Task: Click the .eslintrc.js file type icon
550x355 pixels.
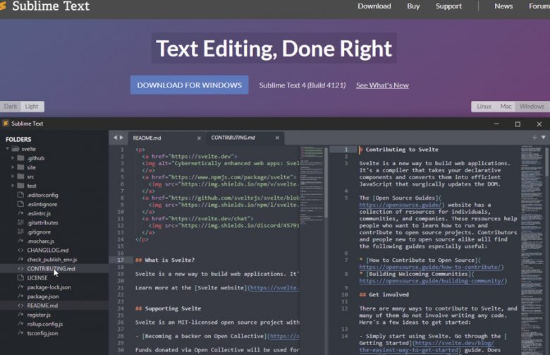Action: (x=20, y=213)
